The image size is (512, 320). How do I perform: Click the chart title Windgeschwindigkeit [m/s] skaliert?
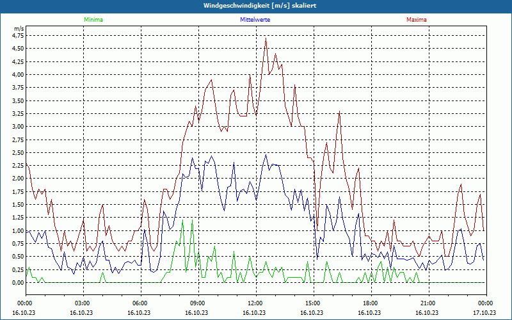click(x=260, y=6)
